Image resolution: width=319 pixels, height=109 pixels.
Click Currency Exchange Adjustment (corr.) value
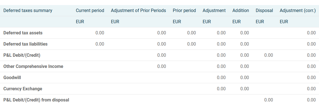coord(311,89)
